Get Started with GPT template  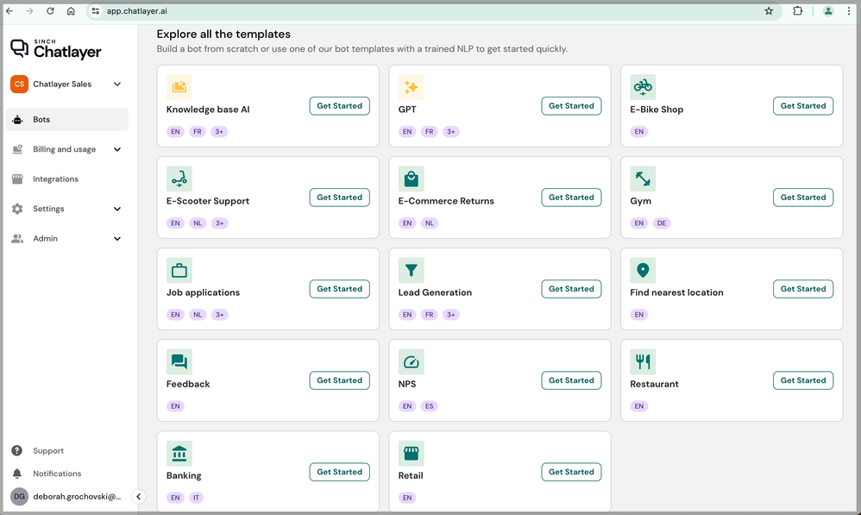(571, 106)
